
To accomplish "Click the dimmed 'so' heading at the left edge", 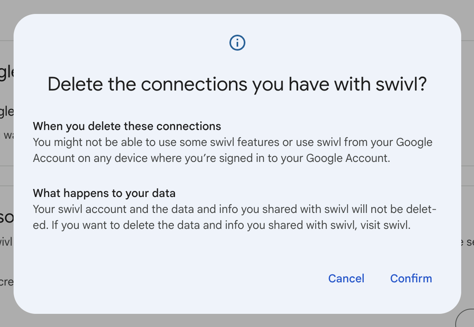I will click(7, 217).
